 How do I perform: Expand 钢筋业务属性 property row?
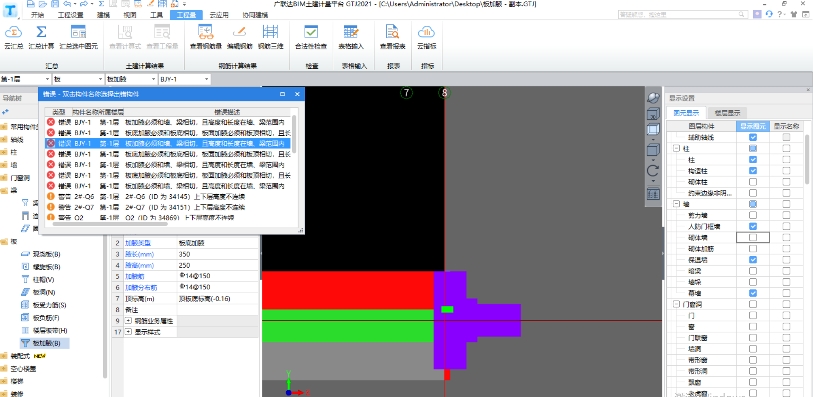point(128,321)
